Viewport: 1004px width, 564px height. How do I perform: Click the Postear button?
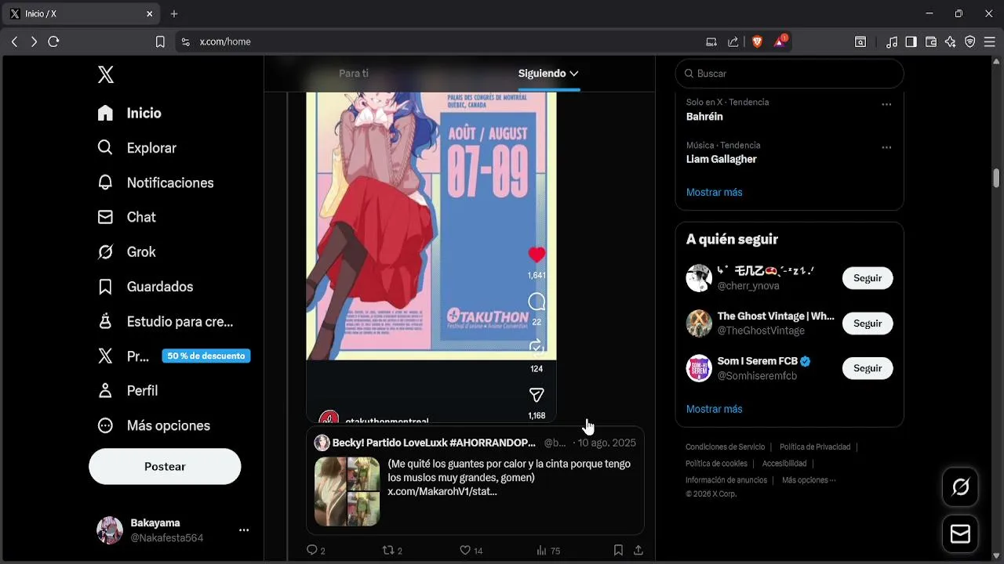165,466
